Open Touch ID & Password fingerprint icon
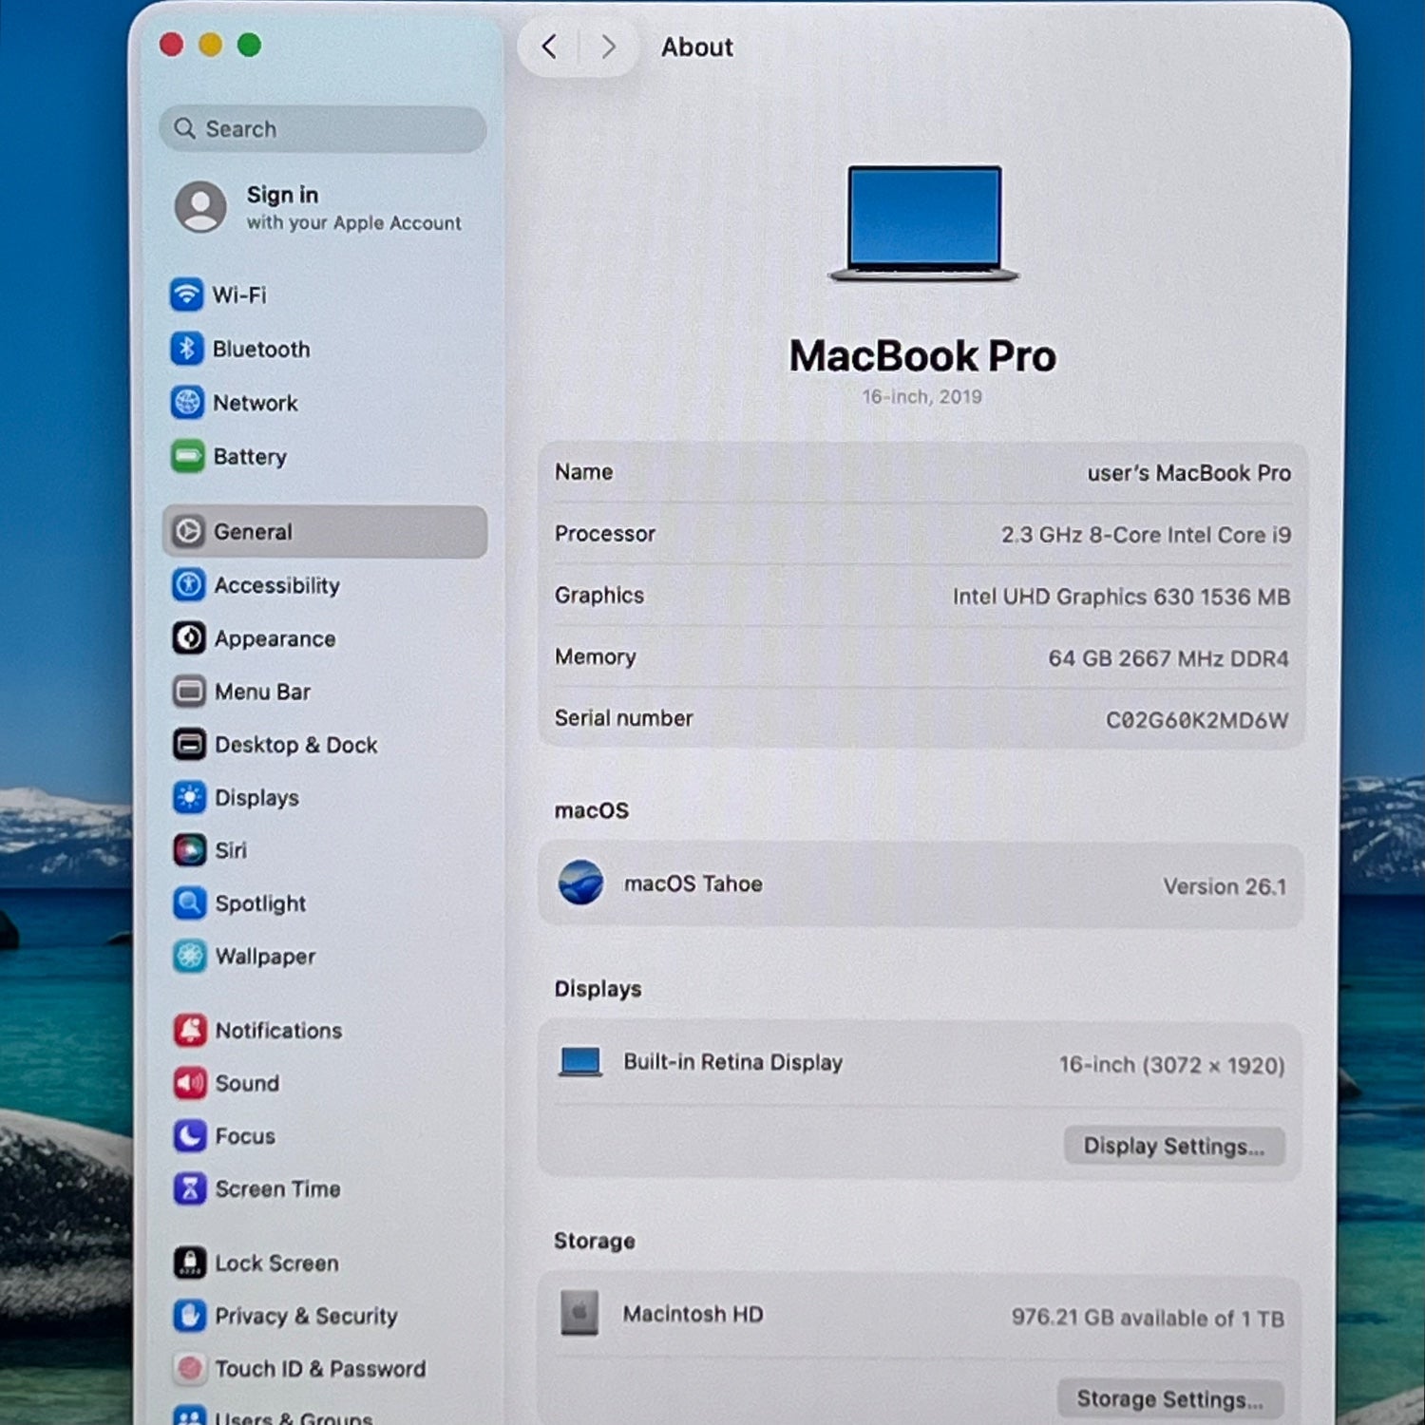The image size is (1425, 1425). tap(190, 1368)
